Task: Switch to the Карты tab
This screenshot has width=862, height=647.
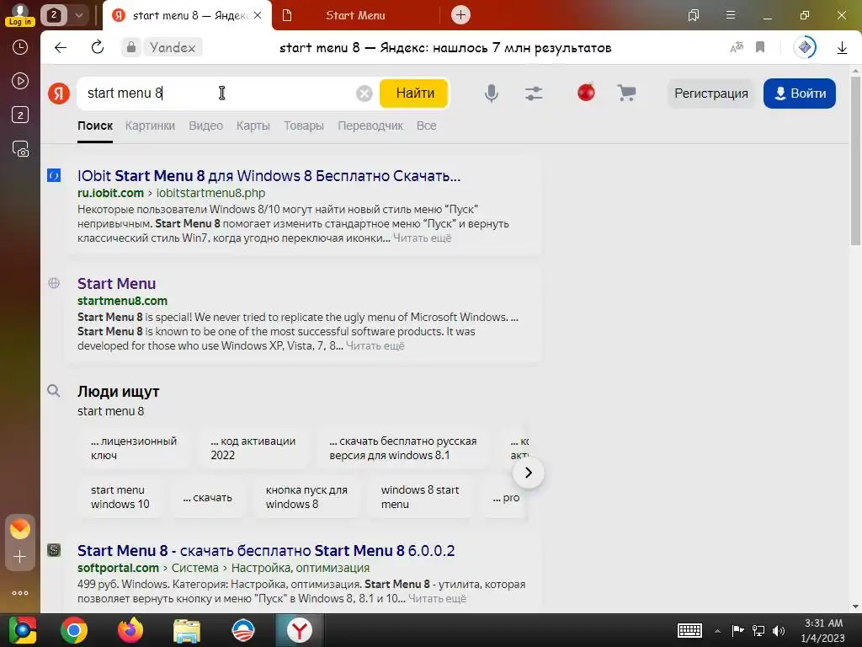Action: [253, 126]
